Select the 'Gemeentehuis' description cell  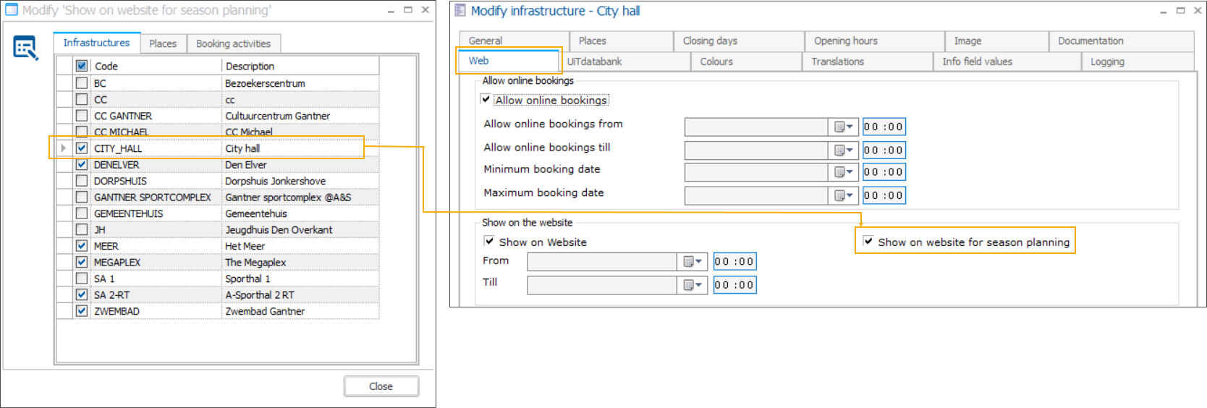300,213
